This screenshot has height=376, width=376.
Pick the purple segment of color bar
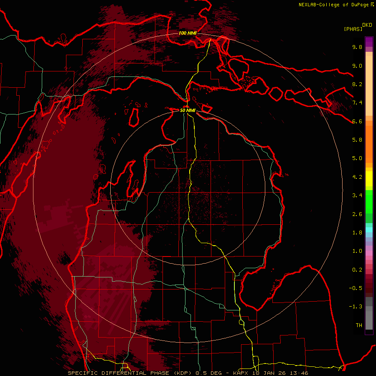pos(369,42)
